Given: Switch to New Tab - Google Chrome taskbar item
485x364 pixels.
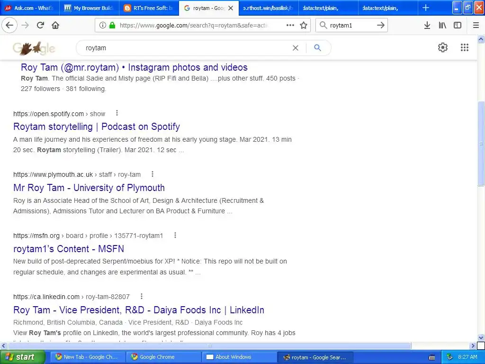Looking at the screenshot, I should click(x=88, y=357).
